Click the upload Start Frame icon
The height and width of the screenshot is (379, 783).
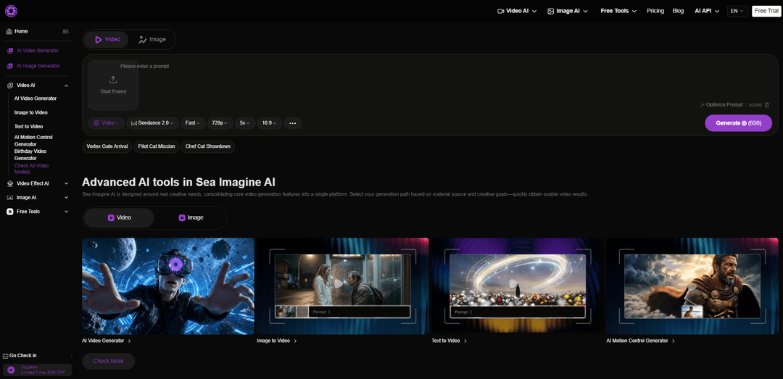point(113,80)
